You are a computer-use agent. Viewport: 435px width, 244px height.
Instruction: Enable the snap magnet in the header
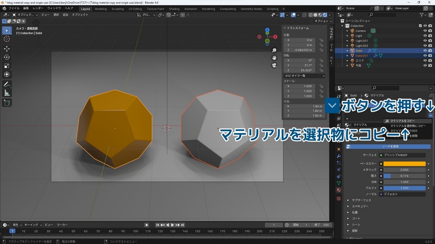[169, 14]
